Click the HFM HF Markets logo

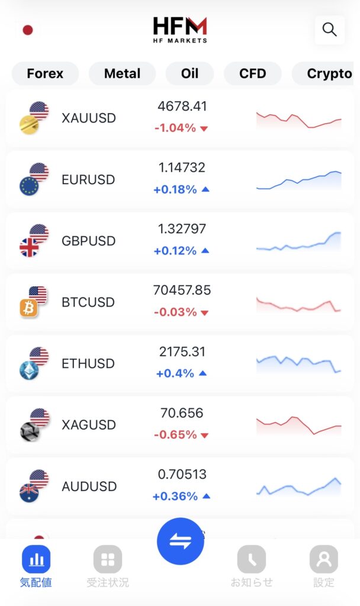[180, 30]
